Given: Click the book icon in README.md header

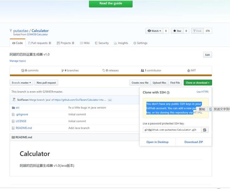Looking at the screenshot, I should (x=13, y=137).
